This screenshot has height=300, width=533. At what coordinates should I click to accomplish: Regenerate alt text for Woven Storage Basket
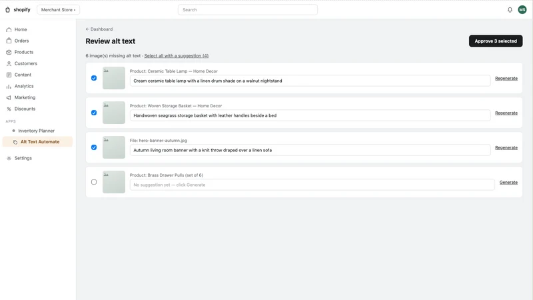click(506, 113)
